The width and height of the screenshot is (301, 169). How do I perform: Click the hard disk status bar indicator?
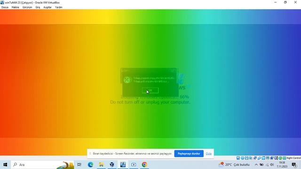click(238, 158)
